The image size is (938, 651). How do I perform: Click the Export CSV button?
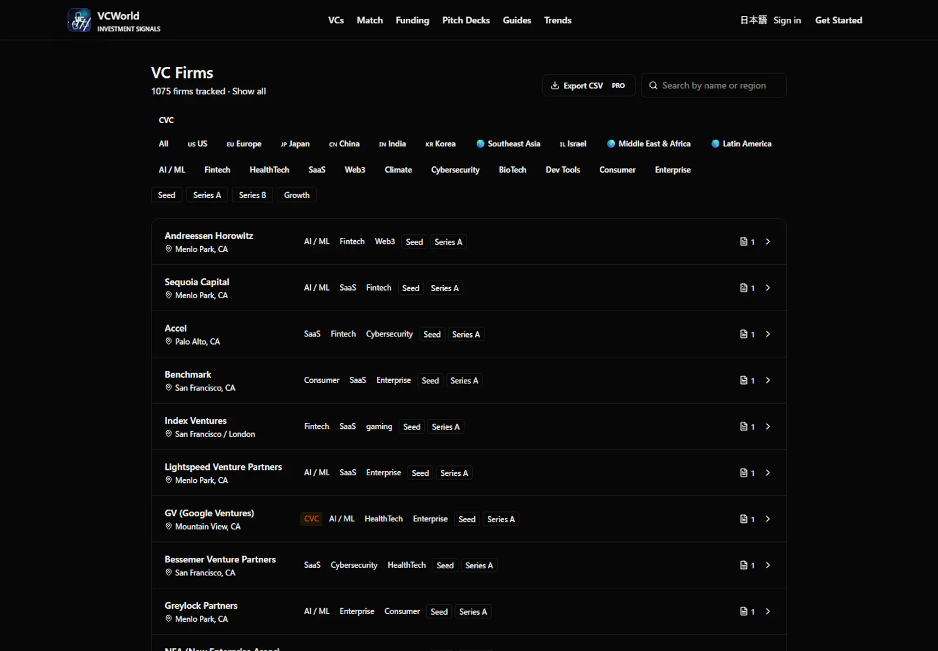tap(589, 86)
